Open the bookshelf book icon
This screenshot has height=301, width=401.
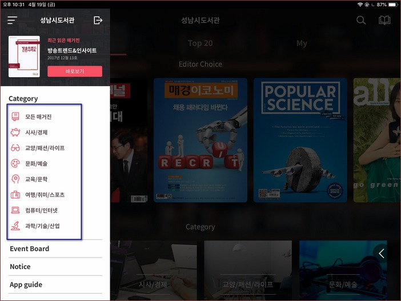[384, 20]
